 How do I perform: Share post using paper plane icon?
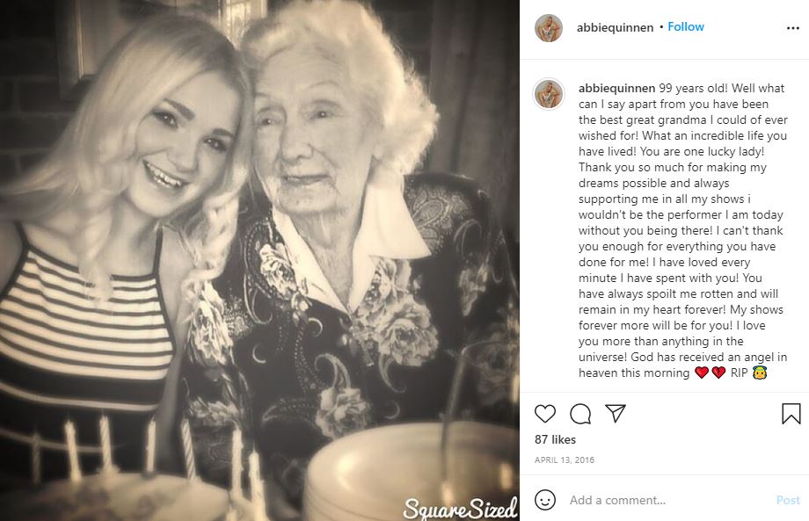(616, 413)
